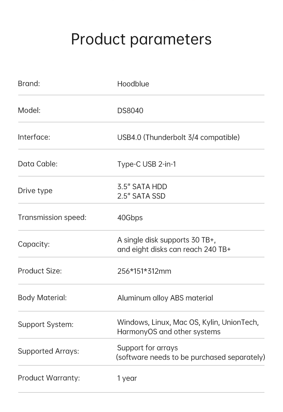Select Type-C USB 2-in-1 cable text
The height and width of the screenshot is (412, 283).
point(147,164)
